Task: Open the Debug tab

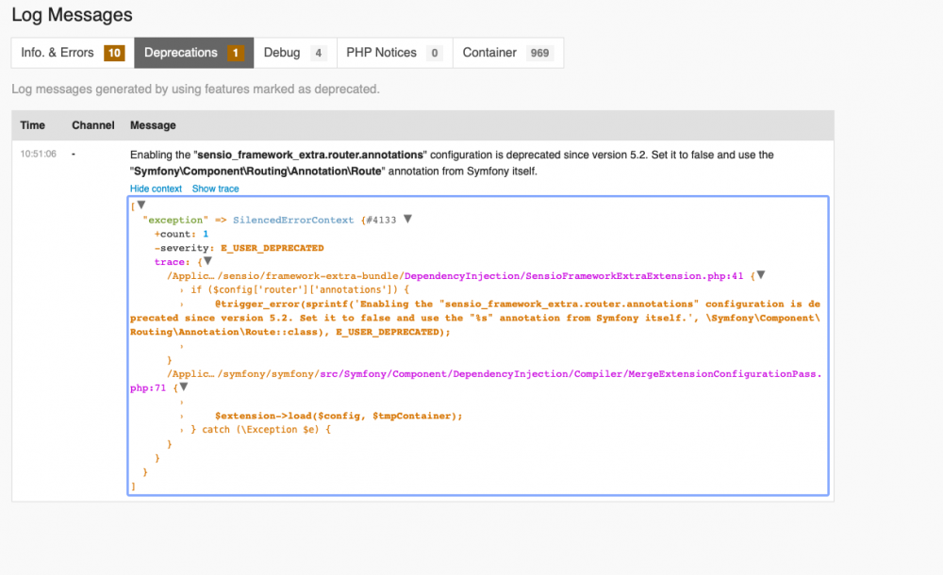Action: pyautogui.click(x=282, y=53)
